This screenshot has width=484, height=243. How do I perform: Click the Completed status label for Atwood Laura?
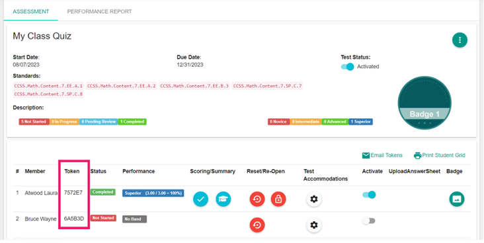point(102,191)
